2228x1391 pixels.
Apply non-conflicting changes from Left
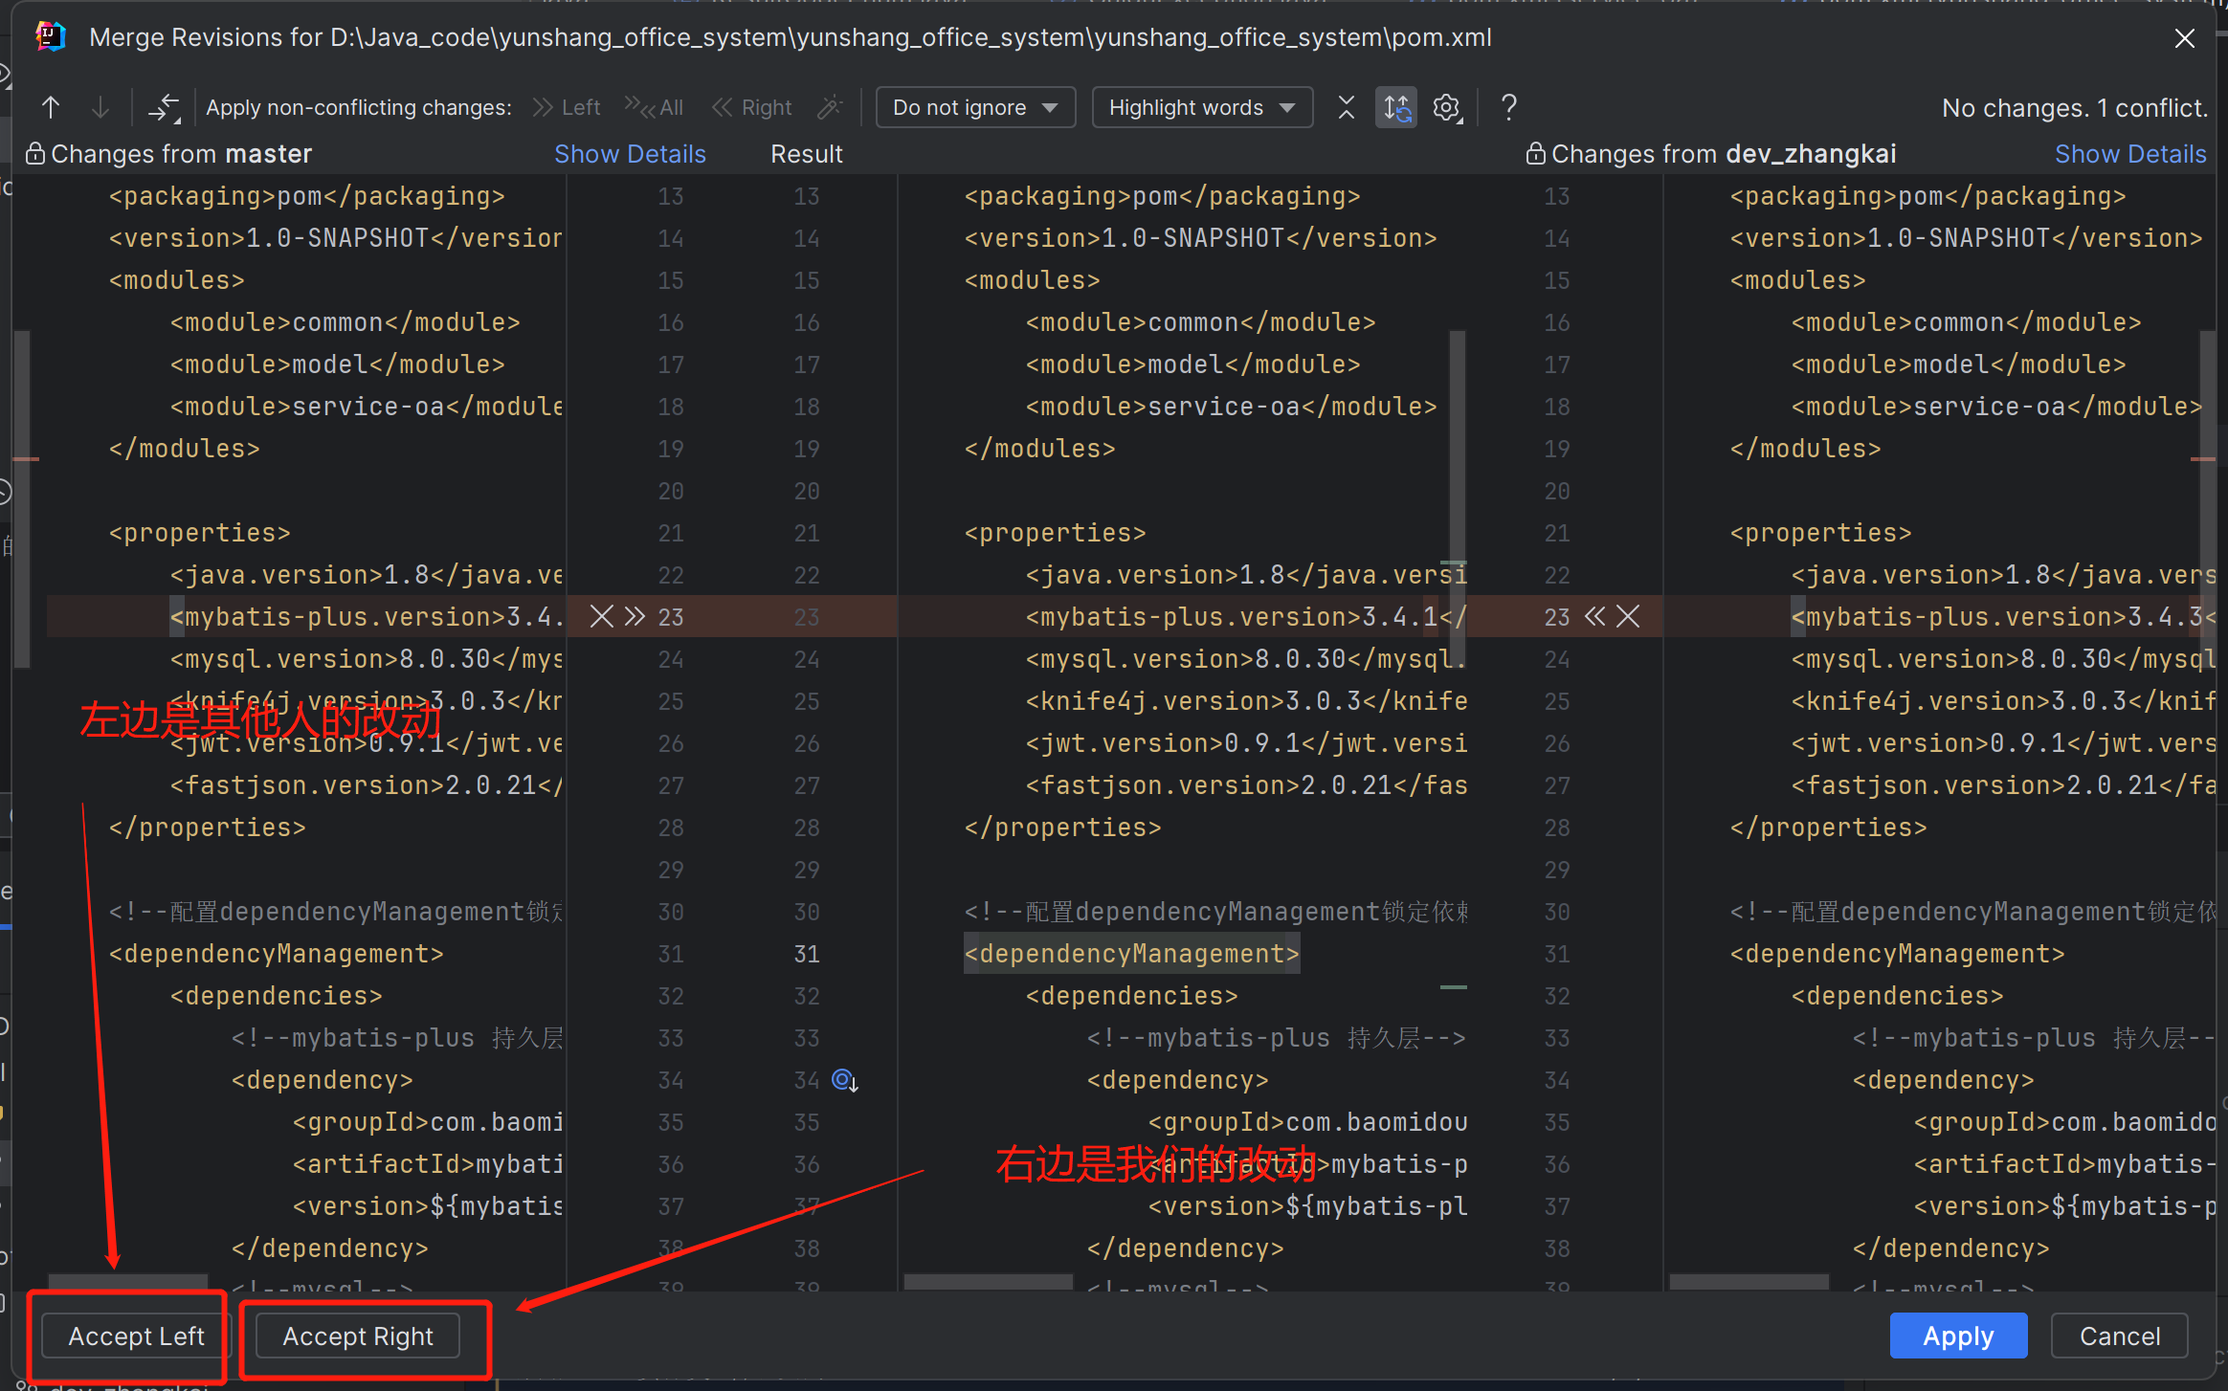[567, 107]
